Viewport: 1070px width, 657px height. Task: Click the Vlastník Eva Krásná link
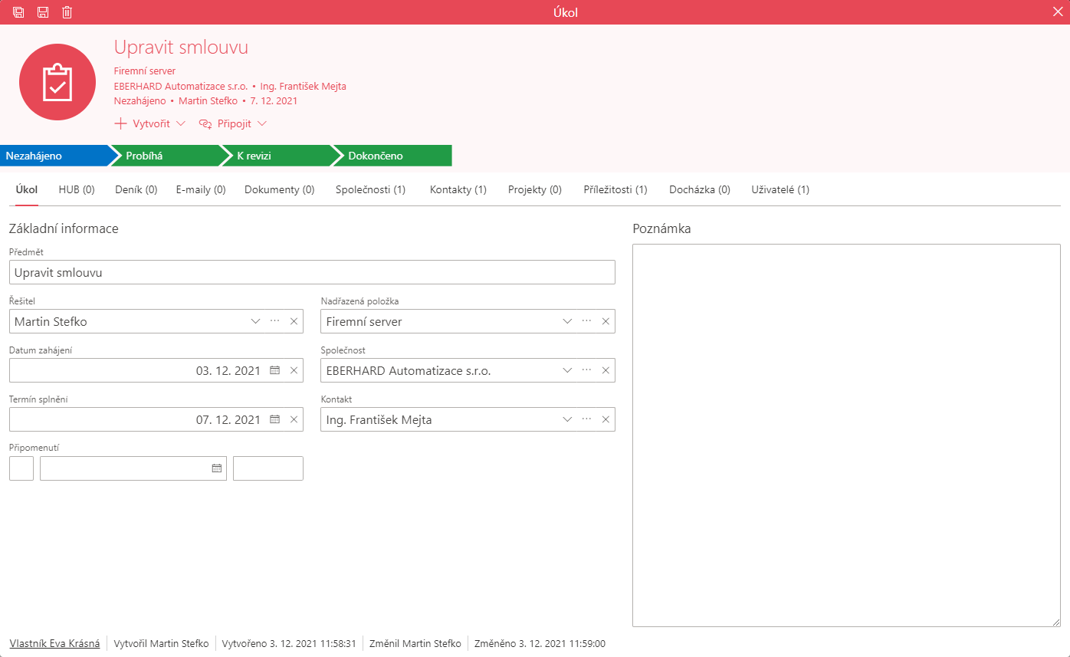(x=54, y=643)
